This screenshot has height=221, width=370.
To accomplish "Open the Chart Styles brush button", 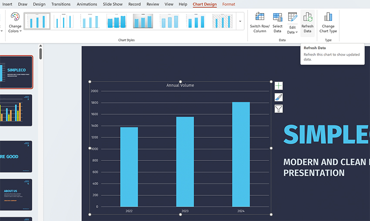I will click(x=279, y=97).
